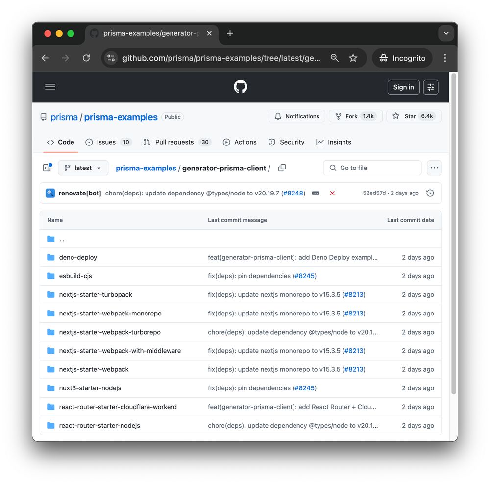This screenshot has height=484, width=490.
Task: Open the react-router-starter-nodejs folder
Action: 99,426
